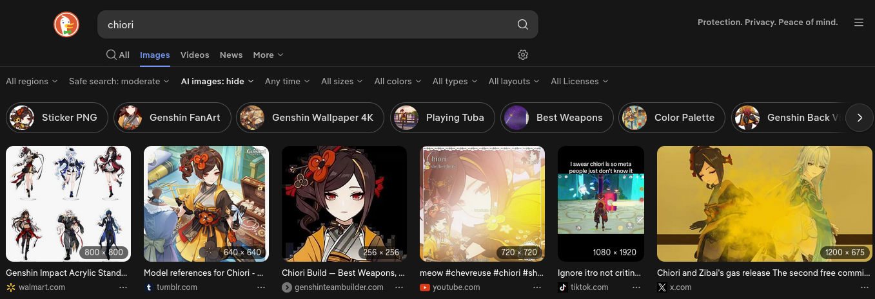The image size is (875, 299).
Task: Open the Chiori and Zibai image thumbnail
Action: point(763,204)
